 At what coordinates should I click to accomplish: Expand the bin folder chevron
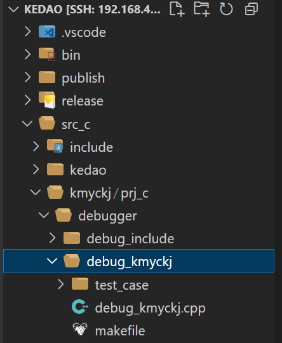tap(27, 54)
